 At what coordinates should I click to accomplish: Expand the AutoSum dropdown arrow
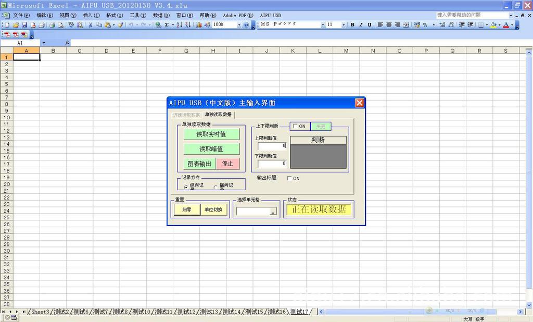173,25
